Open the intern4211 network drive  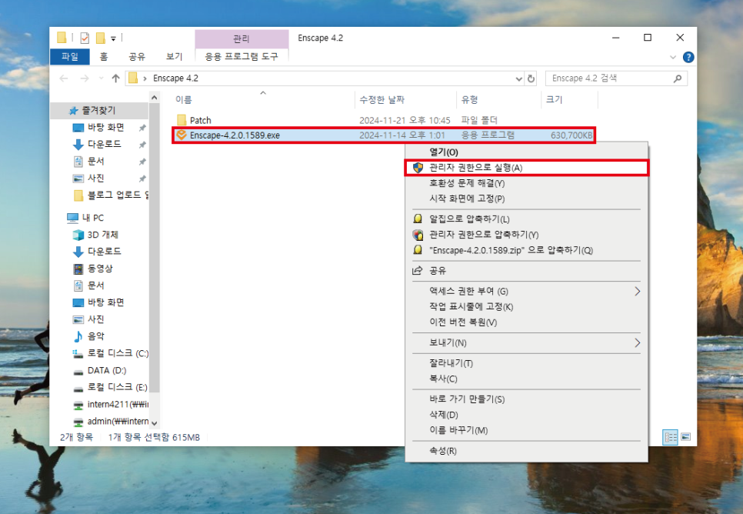(x=111, y=405)
